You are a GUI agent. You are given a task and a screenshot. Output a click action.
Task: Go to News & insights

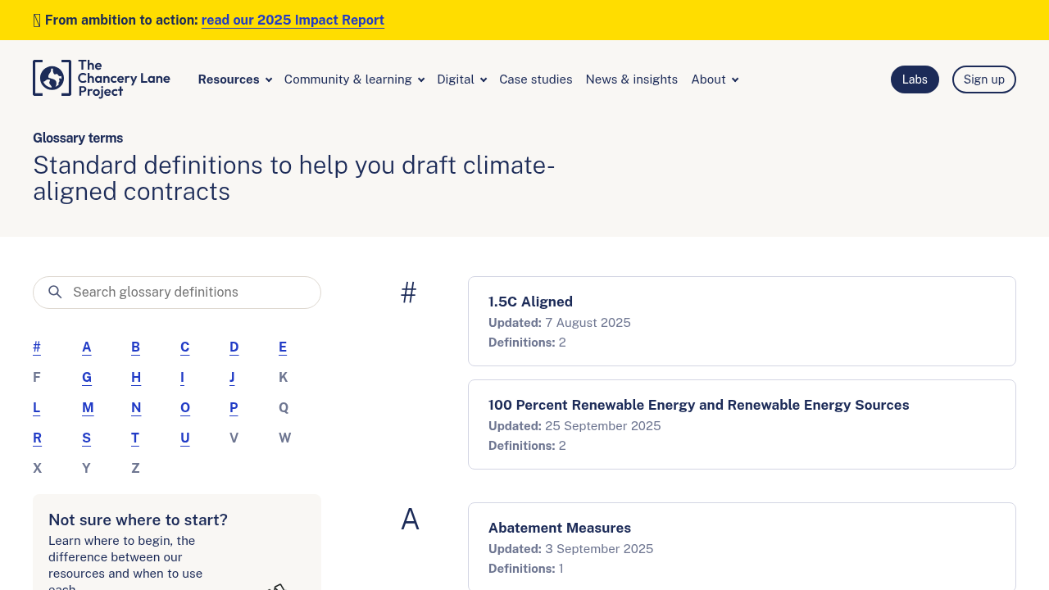click(632, 79)
